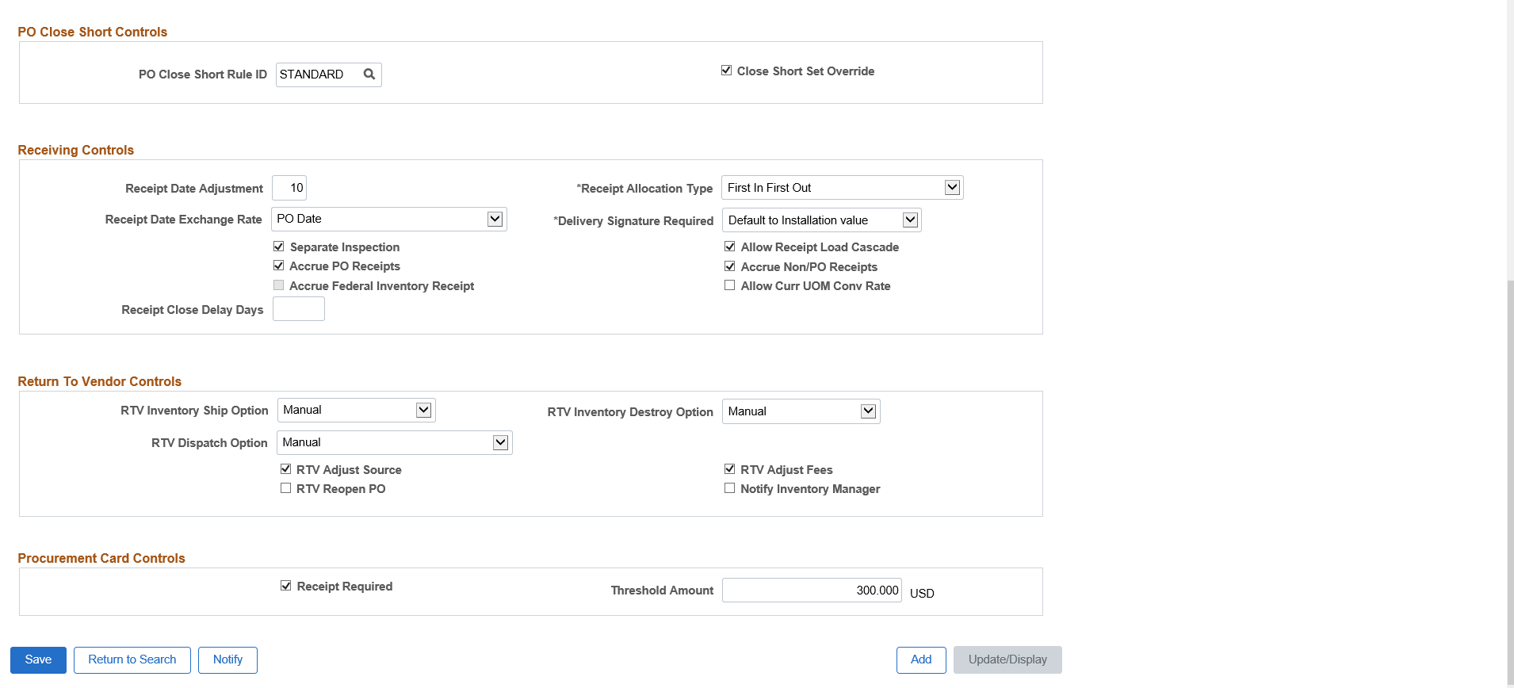Click Receipt Close Delay Days field
This screenshot has height=688, width=1514.
click(299, 309)
